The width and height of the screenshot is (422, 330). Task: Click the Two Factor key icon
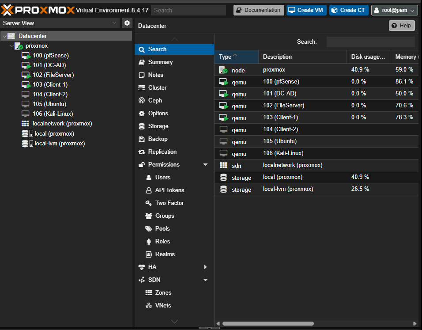[149, 203]
